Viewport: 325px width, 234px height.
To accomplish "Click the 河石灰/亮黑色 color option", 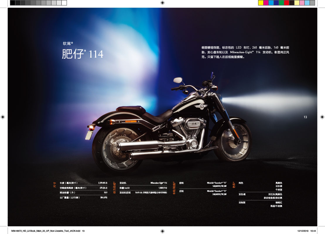I will tap(275, 195).
